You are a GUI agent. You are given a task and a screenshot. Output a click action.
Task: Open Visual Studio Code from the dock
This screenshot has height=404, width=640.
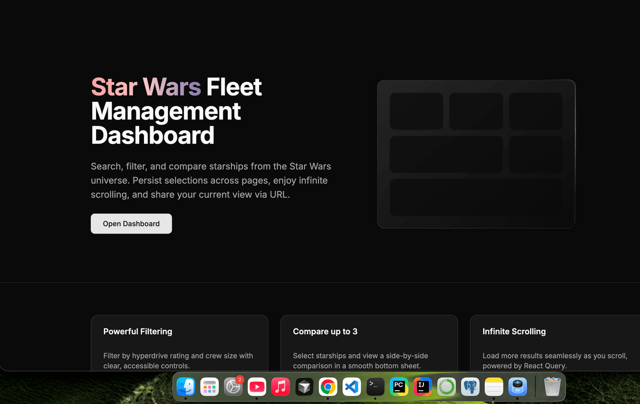coord(351,386)
